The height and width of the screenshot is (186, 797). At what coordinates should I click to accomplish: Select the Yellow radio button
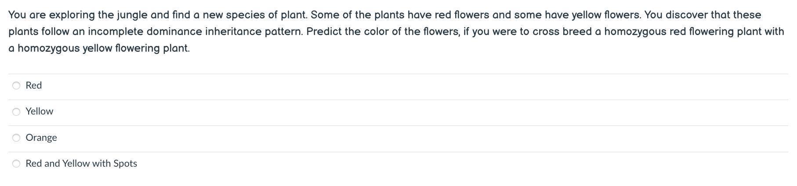16,112
